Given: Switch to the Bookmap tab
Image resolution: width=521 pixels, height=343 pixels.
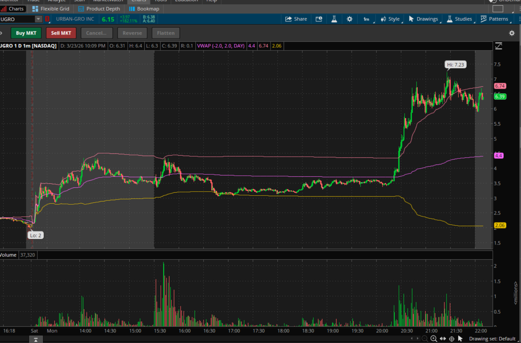Looking at the screenshot, I should coord(144,9).
